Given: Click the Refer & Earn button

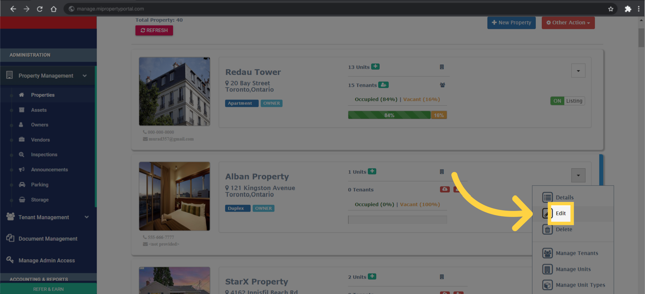Looking at the screenshot, I should pyautogui.click(x=48, y=289).
